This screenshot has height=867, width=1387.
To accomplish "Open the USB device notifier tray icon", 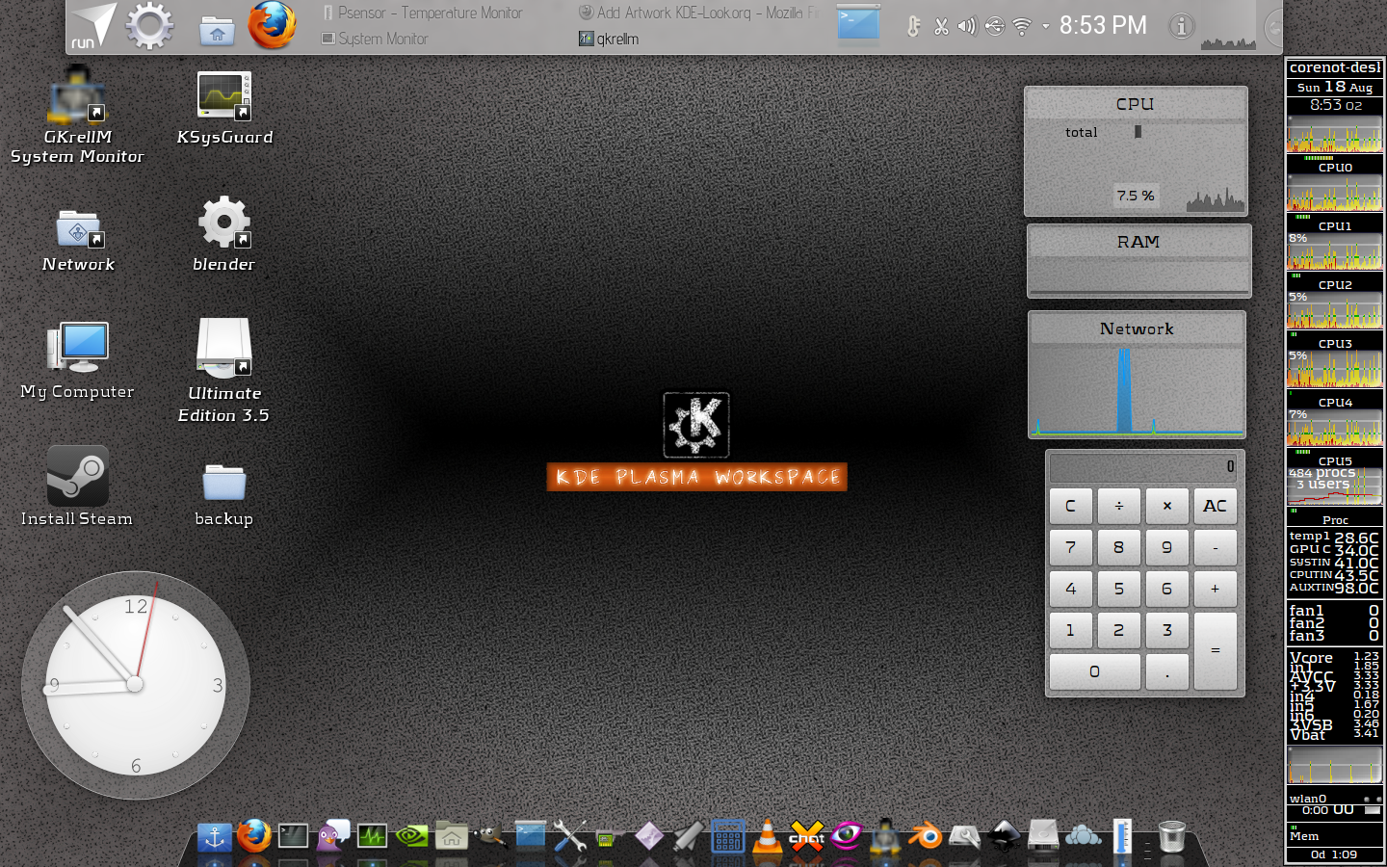I will 994,26.
